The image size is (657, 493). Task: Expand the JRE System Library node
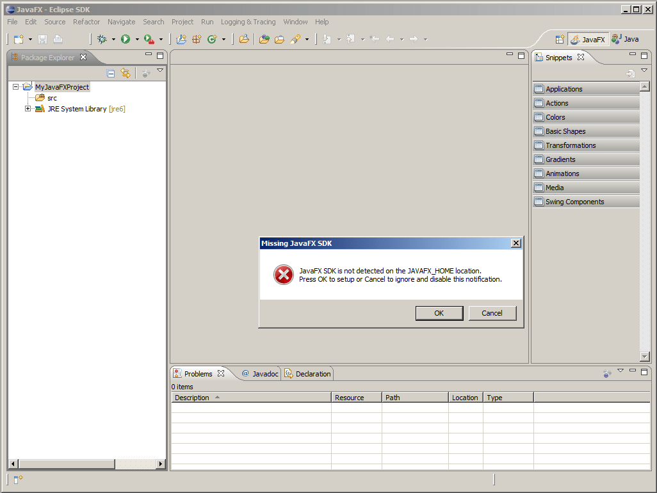pos(27,109)
